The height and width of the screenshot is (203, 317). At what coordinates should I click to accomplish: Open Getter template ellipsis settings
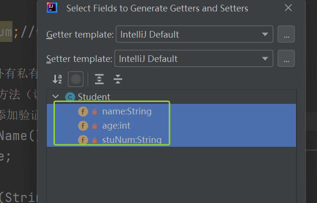click(x=286, y=34)
